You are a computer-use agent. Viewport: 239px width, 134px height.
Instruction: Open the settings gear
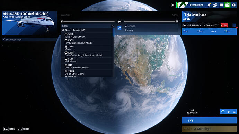pos(234,5)
